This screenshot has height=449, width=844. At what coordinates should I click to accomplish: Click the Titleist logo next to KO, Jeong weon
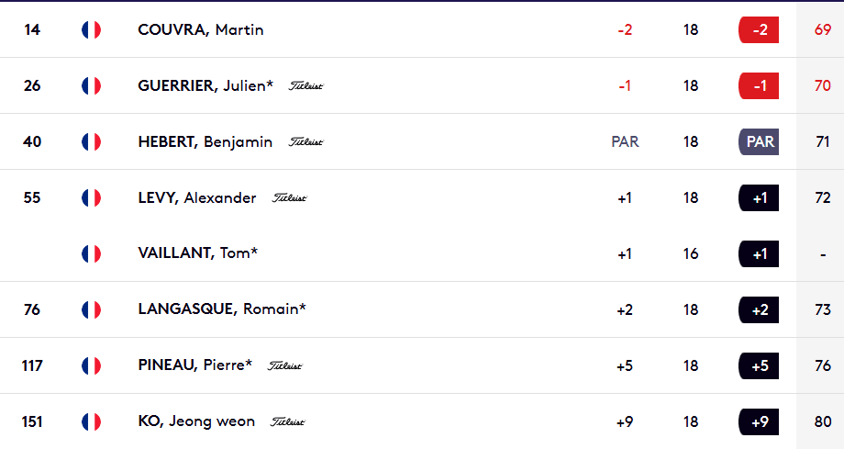(x=287, y=422)
